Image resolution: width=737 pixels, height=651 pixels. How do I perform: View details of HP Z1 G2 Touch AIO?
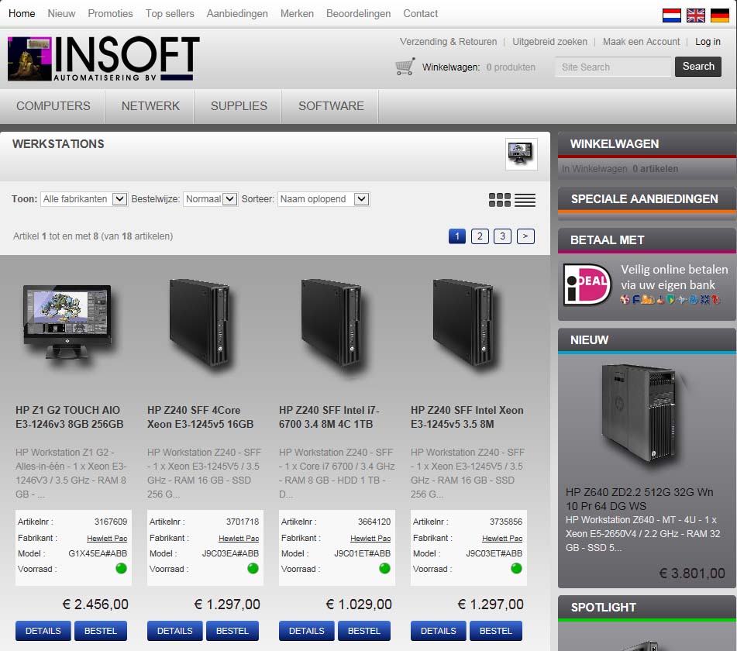(43, 631)
